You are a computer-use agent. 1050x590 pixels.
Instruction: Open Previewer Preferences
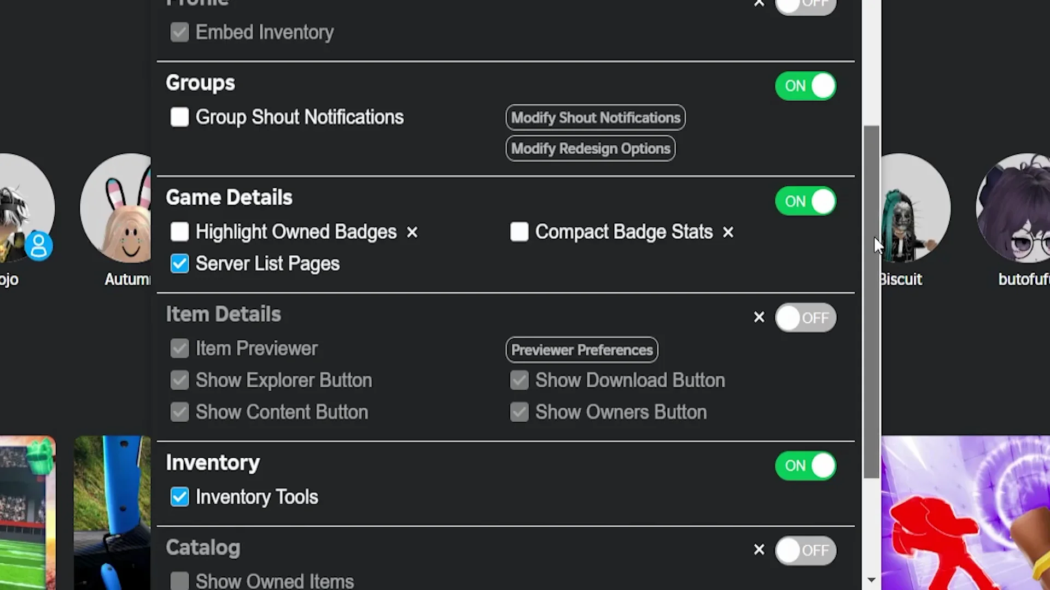click(582, 350)
